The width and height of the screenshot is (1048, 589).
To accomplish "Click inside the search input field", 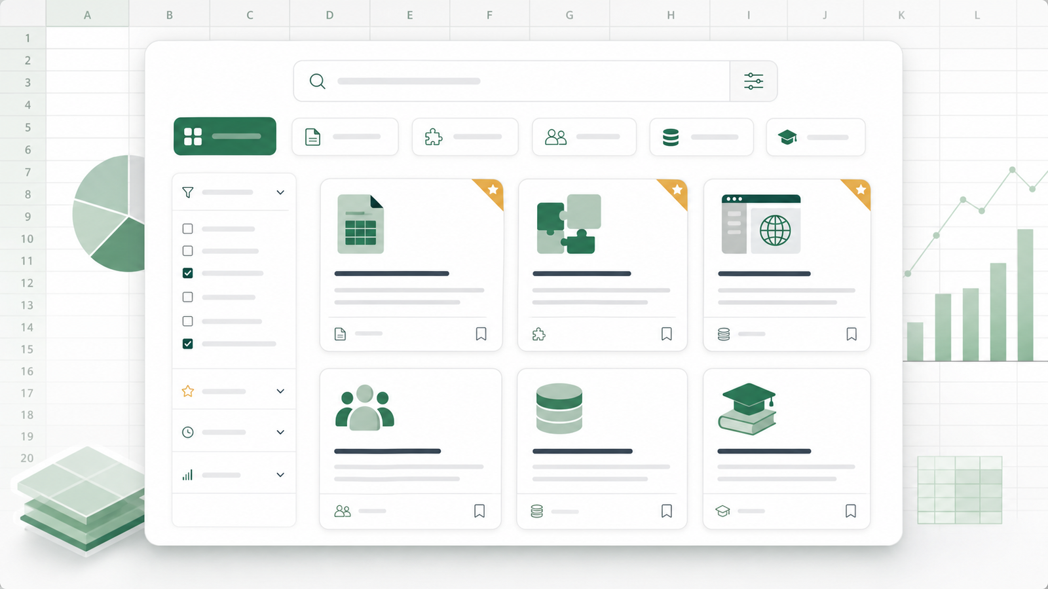I will pyautogui.click(x=512, y=81).
